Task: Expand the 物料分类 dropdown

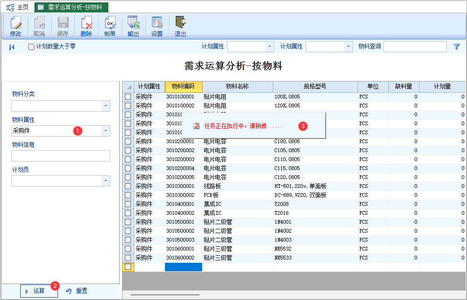Action: tap(106, 106)
